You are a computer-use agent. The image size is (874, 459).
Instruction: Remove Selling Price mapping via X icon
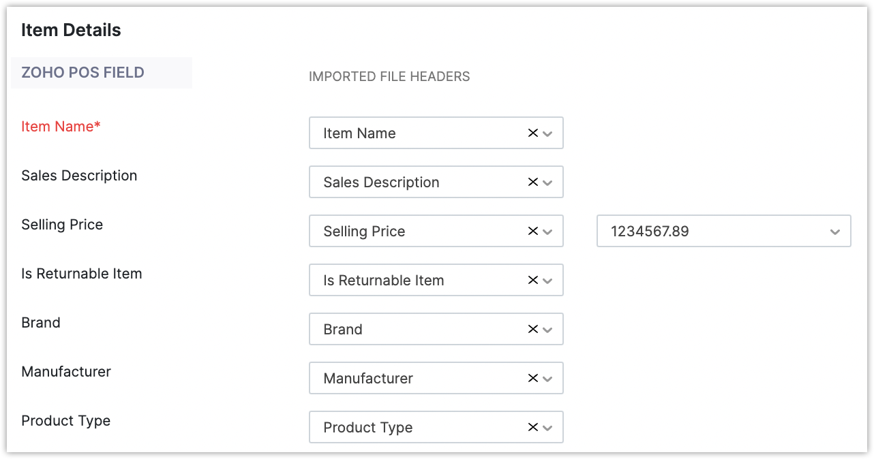[533, 232]
